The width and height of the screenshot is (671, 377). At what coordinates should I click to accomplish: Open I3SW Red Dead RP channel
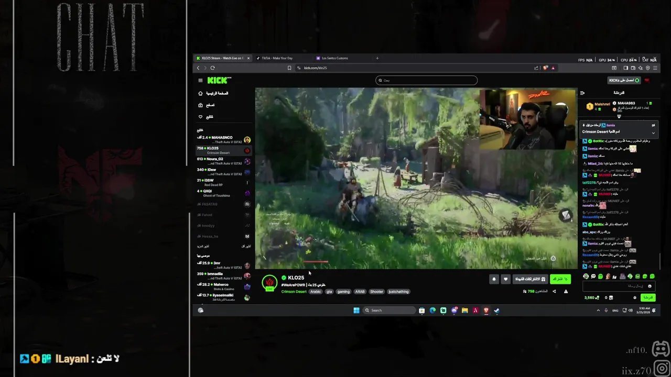224,182
